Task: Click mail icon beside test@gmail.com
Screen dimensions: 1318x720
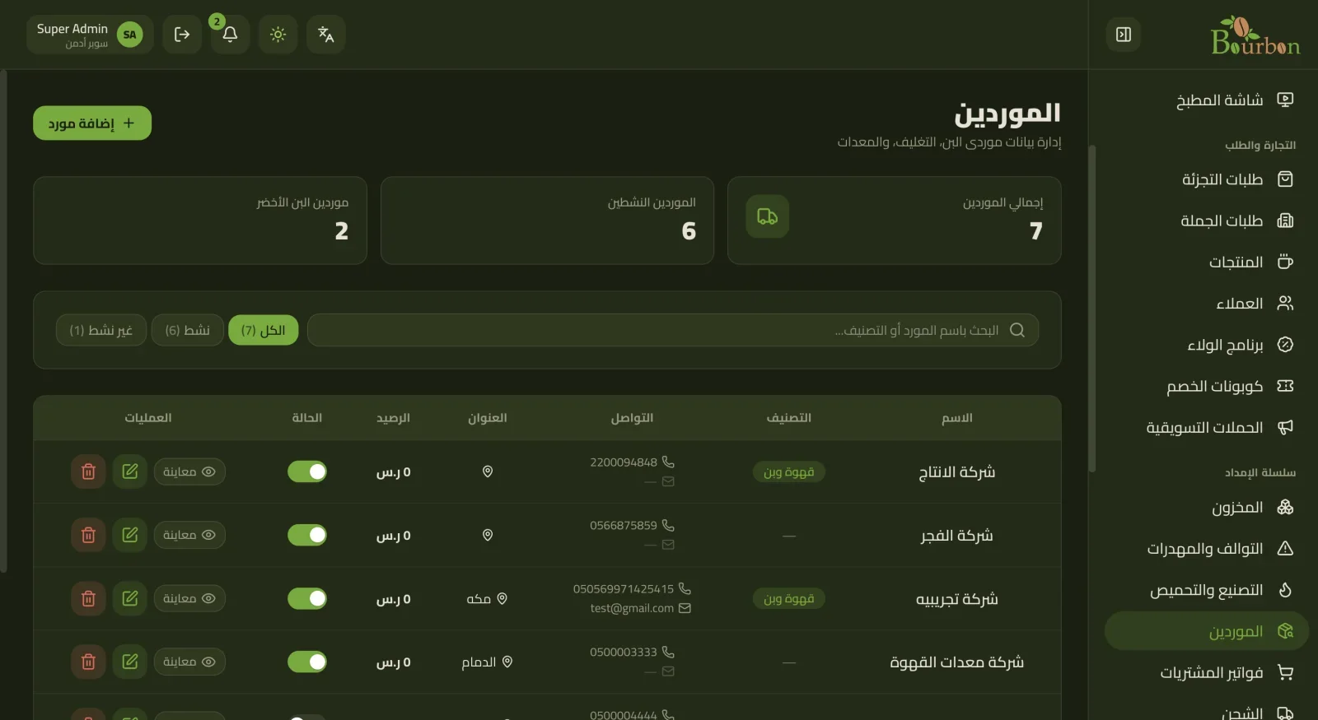Action: [685, 608]
